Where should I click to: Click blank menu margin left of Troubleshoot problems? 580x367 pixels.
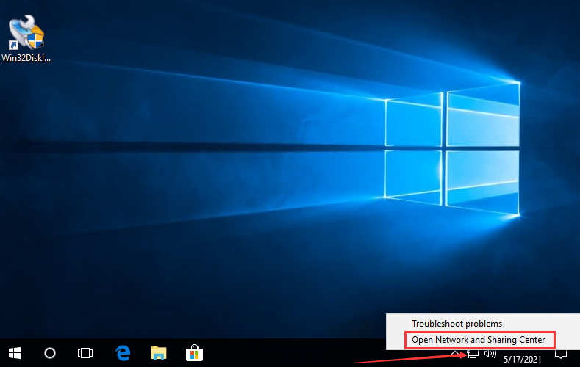398,324
